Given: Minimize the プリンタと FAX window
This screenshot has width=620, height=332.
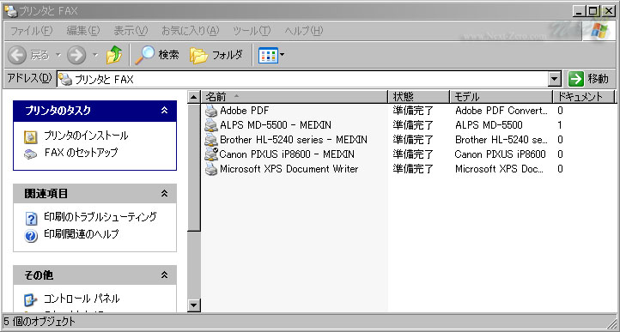Looking at the screenshot, I should click(580, 11).
